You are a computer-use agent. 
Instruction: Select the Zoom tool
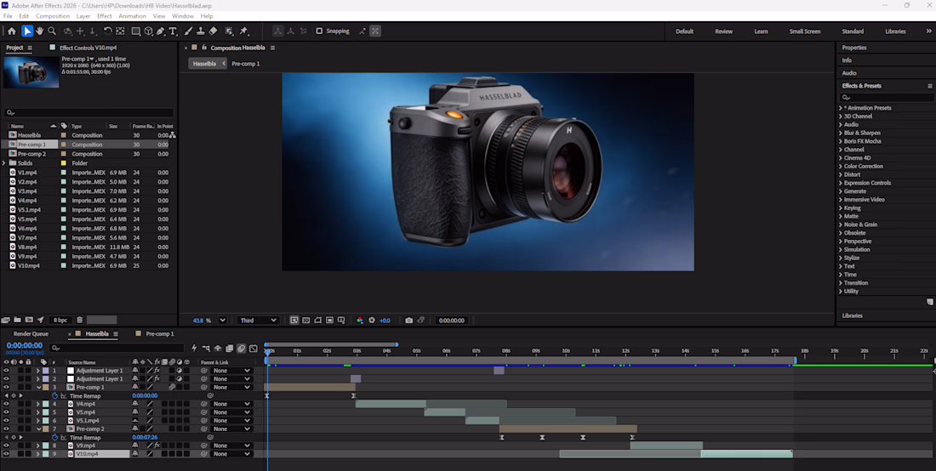tap(52, 31)
